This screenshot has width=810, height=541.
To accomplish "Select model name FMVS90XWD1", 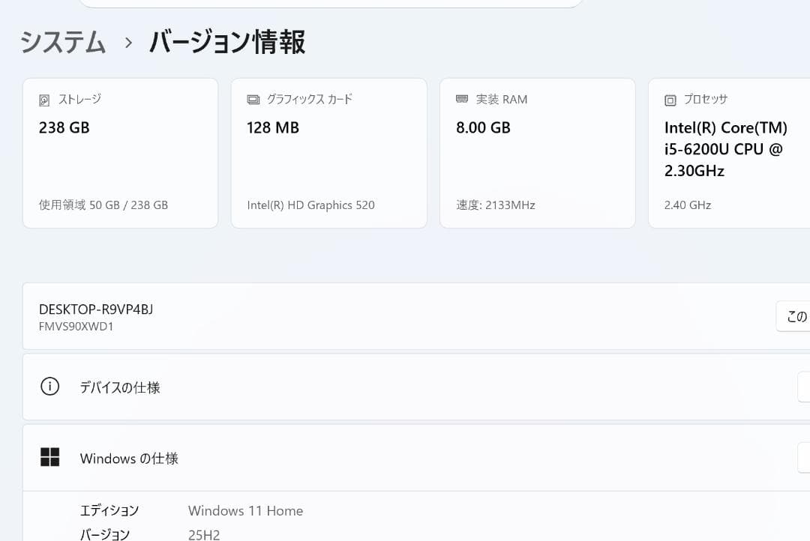I will tap(76, 327).
